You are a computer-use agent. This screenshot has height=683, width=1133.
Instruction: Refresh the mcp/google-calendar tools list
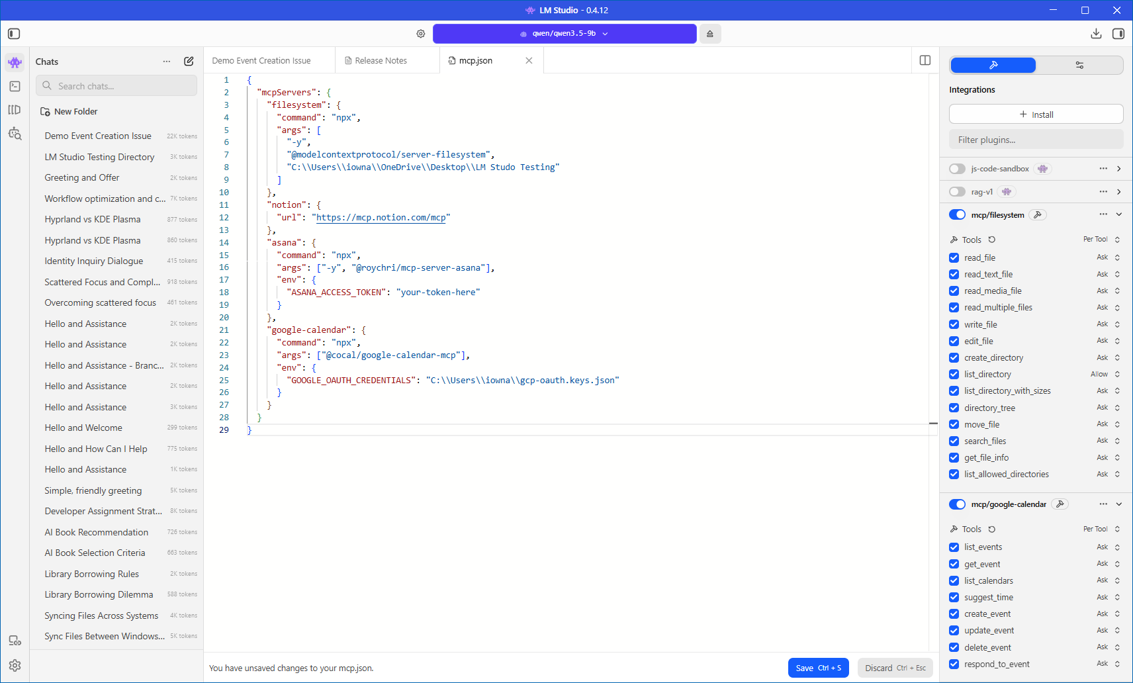tap(992, 529)
